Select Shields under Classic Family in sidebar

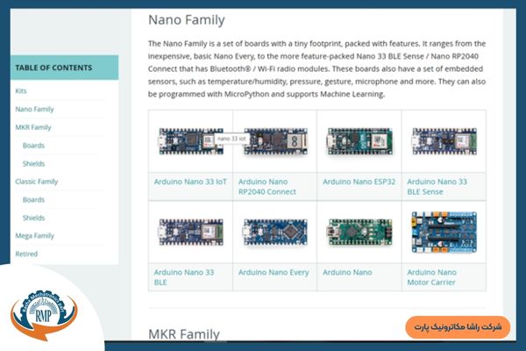34,218
